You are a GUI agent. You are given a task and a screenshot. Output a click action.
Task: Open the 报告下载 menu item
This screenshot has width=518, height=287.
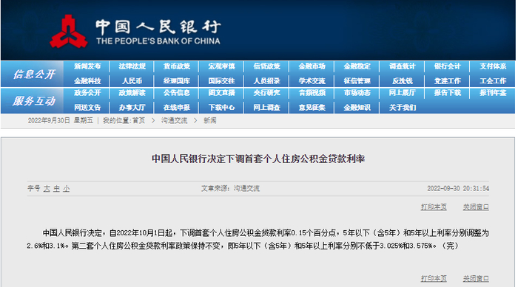coord(448,93)
